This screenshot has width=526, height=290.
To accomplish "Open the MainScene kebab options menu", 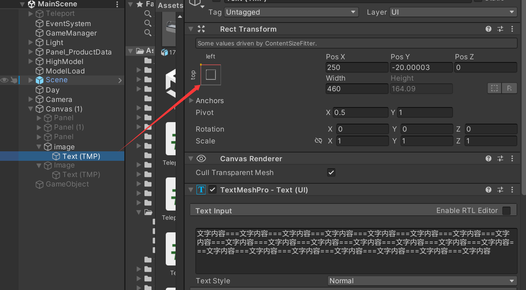I will [117, 4].
